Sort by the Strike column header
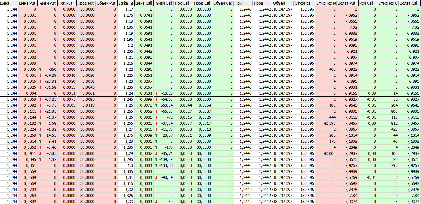 pos(126,4)
